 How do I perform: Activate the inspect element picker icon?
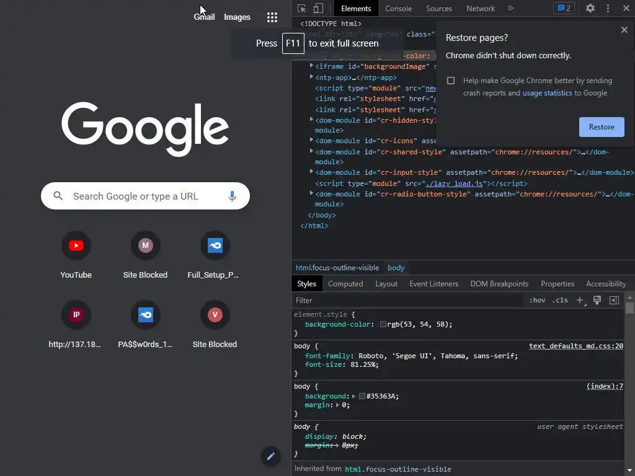point(301,9)
